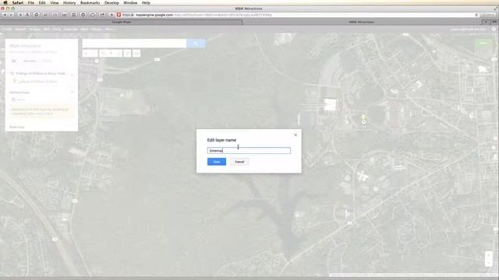Click the Add layer link
499x280 pixels.
tap(29, 61)
